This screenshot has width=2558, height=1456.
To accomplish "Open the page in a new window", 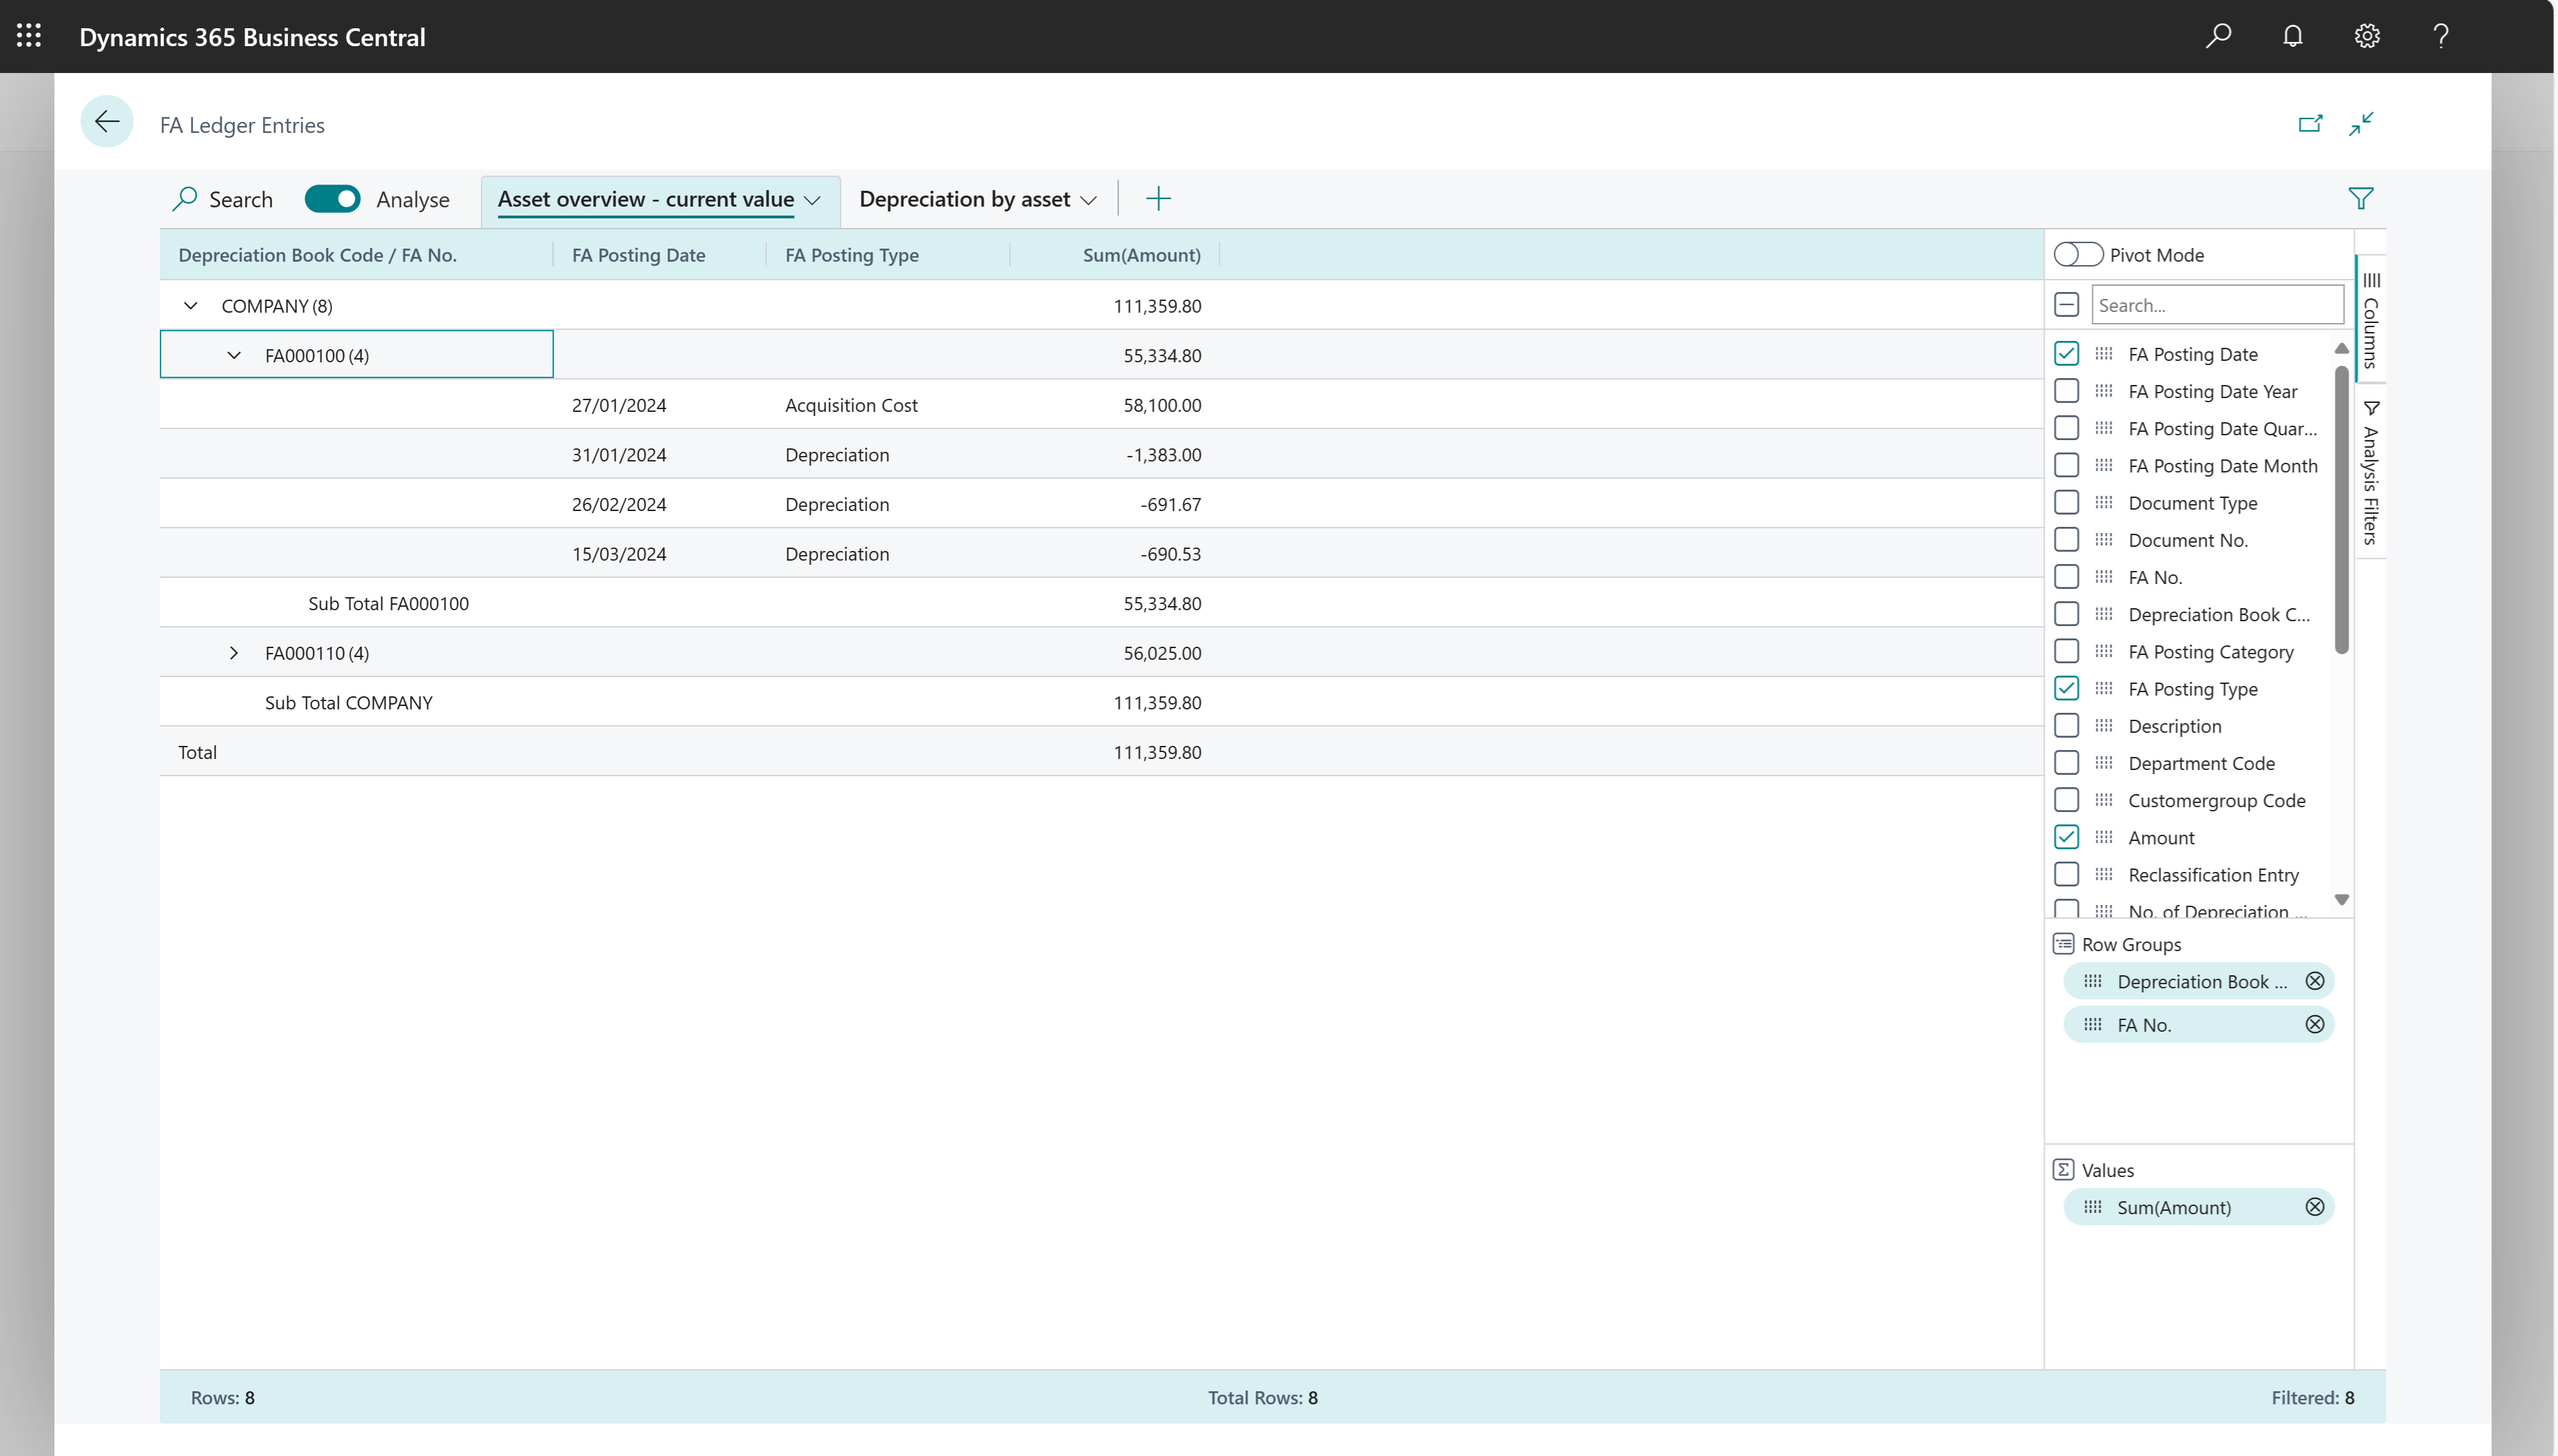I will [2311, 123].
